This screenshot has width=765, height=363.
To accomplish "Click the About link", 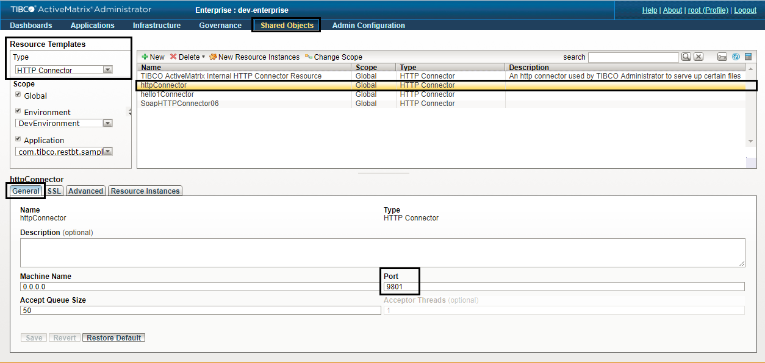I will pyautogui.click(x=672, y=10).
